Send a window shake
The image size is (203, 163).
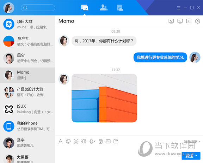click(x=84, y=141)
